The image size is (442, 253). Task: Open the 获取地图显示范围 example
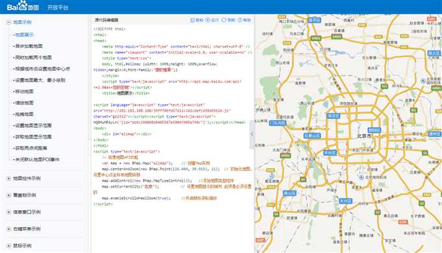tap(33, 137)
